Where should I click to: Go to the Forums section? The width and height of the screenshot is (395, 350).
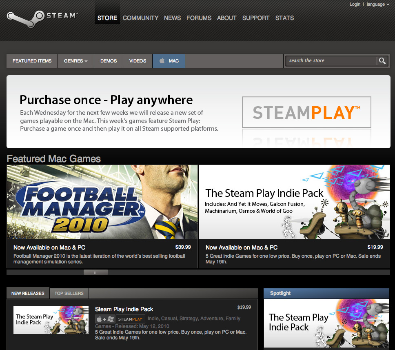(x=199, y=18)
